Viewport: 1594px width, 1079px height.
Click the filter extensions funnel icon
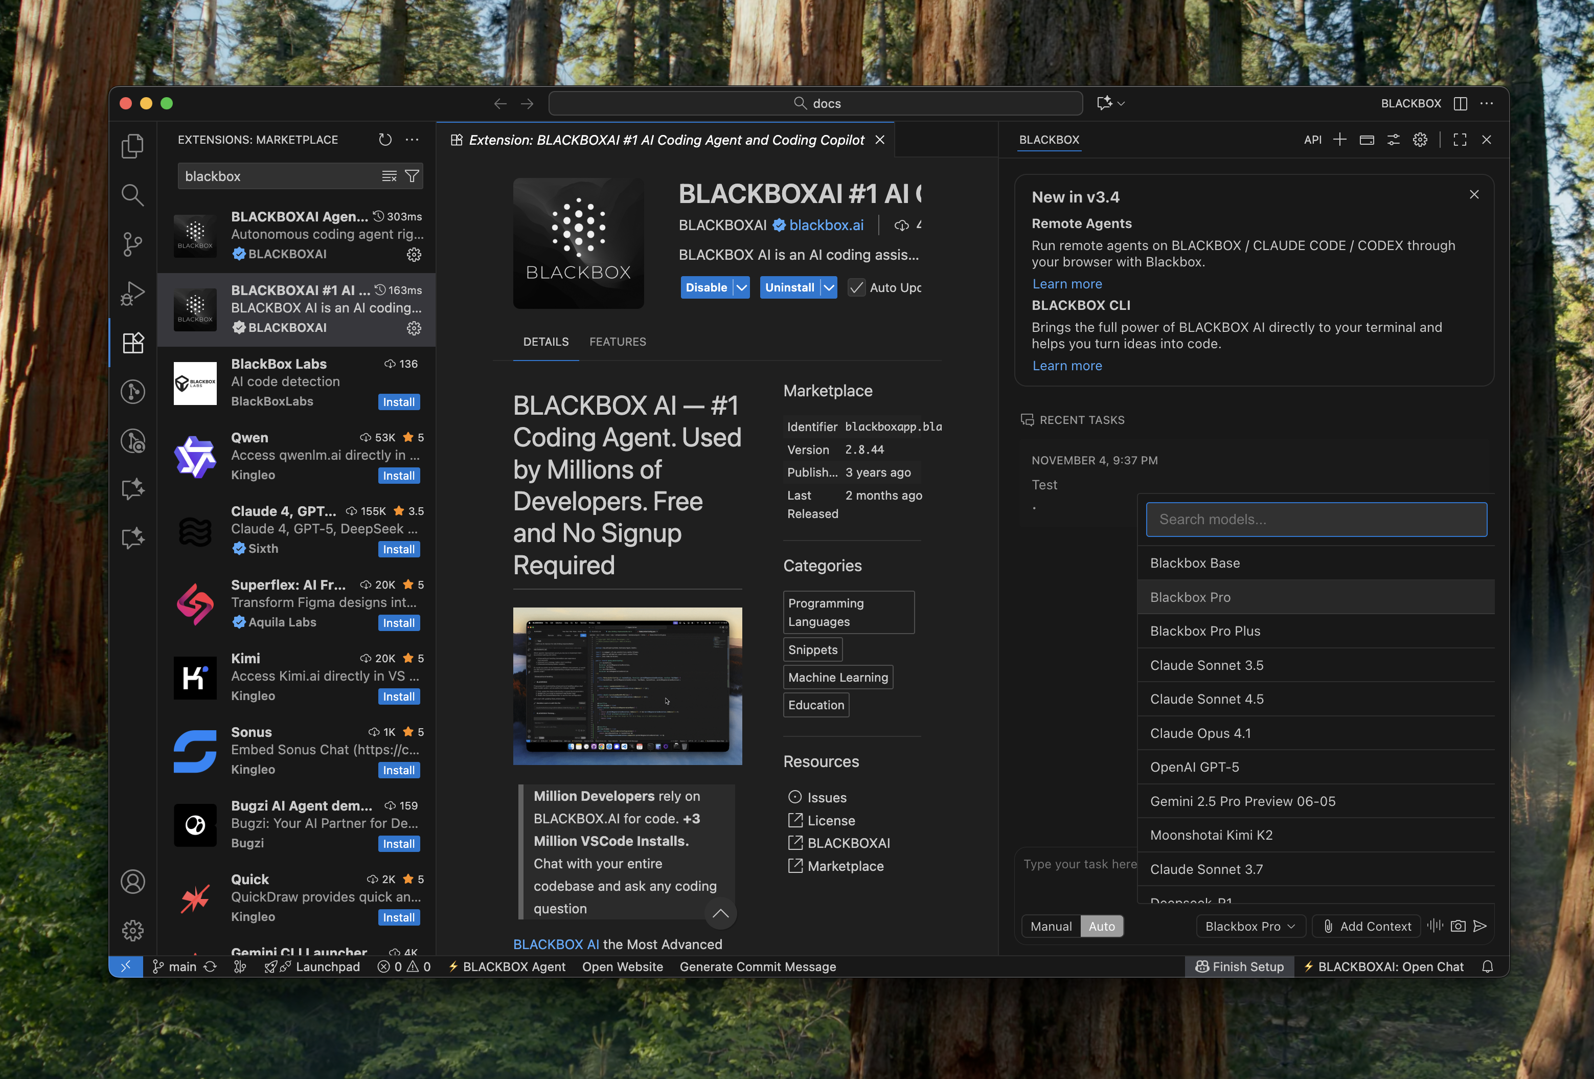coord(412,176)
